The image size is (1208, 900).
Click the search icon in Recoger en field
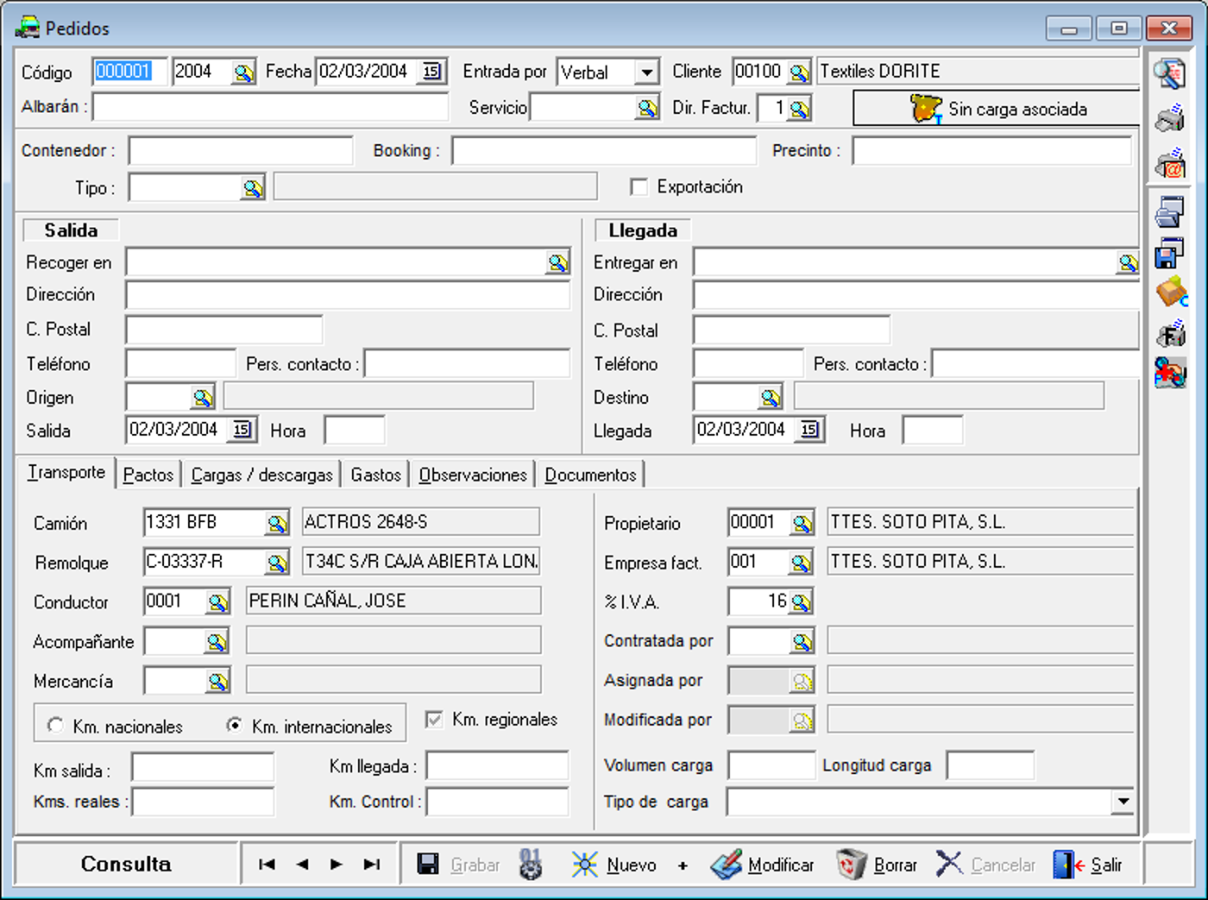click(557, 263)
